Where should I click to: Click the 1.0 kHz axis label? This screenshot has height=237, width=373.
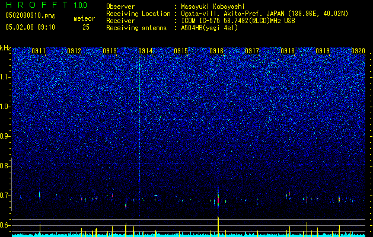coord(5,107)
